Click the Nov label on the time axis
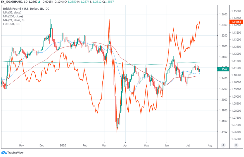This screenshot has height=157, width=244. pyautogui.click(x=21, y=145)
